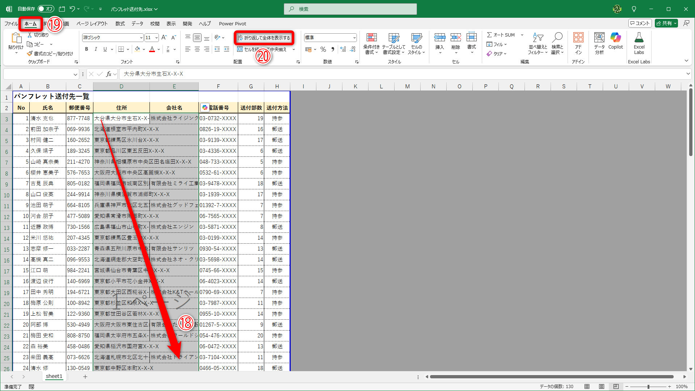Viewport: 695px width, 391px height.
Task: Toggle wrap text (折り返して全体を表示する)
Action: pos(264,38)
